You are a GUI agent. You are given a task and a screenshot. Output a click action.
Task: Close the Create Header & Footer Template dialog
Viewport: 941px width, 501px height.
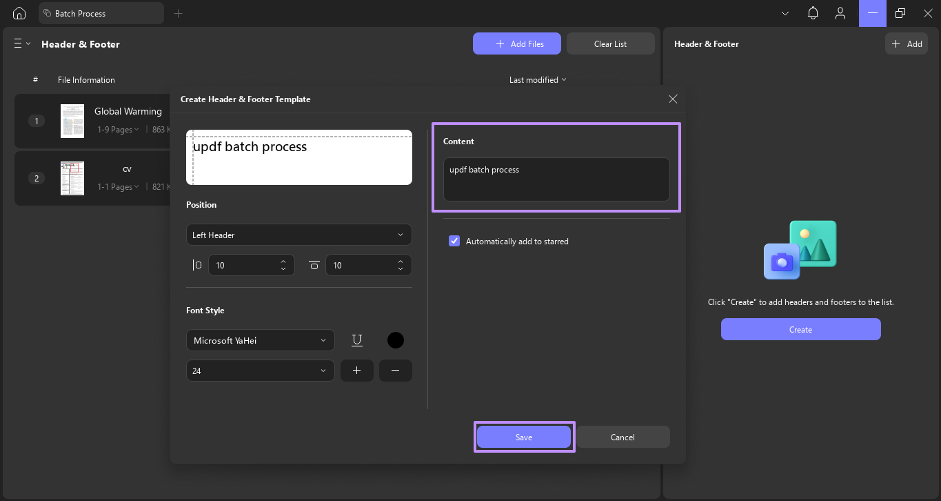click(673, 99)
